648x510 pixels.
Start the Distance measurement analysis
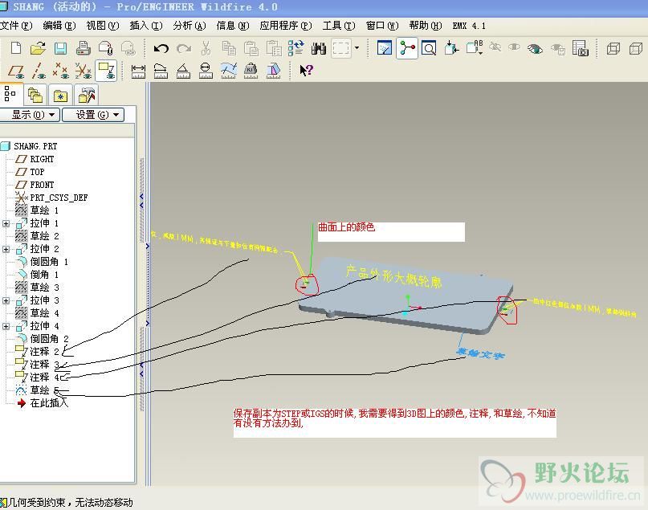pyautogui.click(x=138, y=71)
